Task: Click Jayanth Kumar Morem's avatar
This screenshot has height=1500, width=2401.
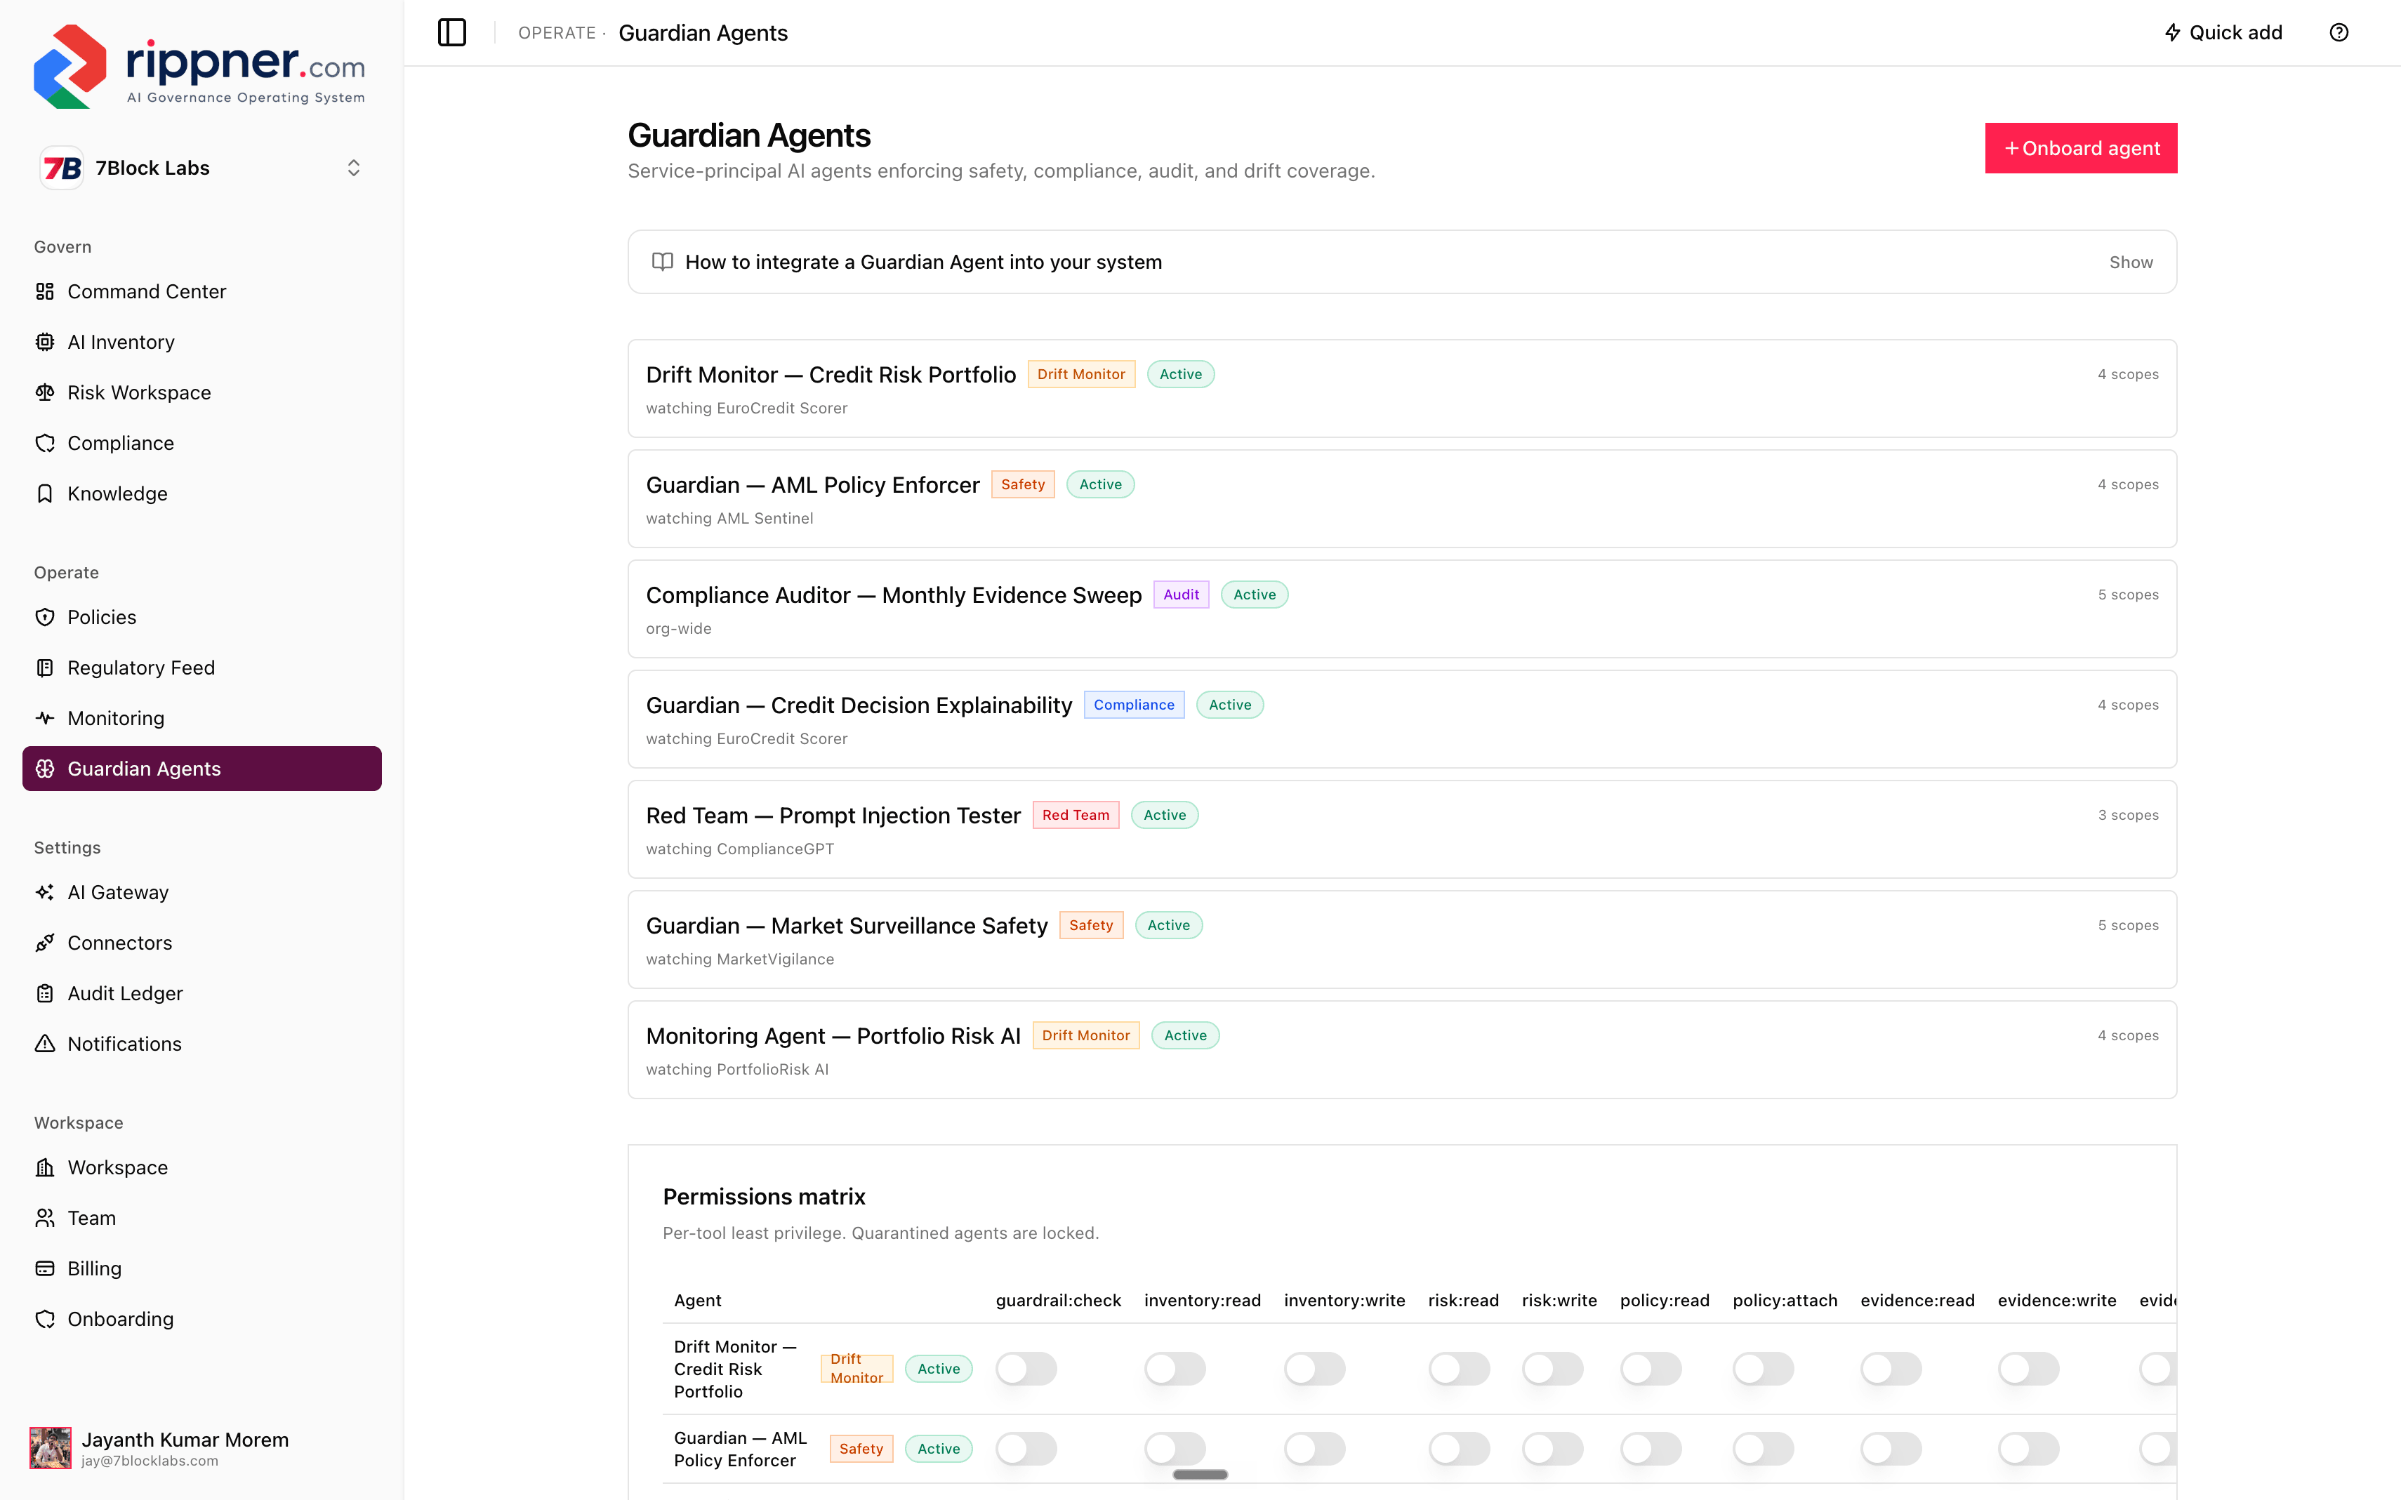Action: click(x=51, y=1449)
